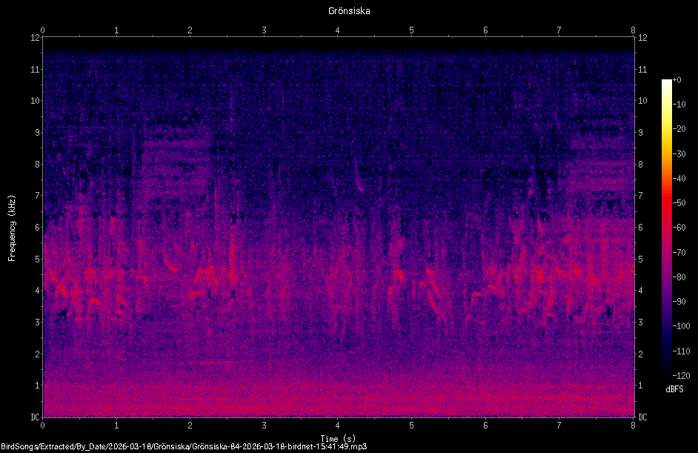
Task: Click the Frequency (kHz) axis label
Action: (x=12, y=228)
